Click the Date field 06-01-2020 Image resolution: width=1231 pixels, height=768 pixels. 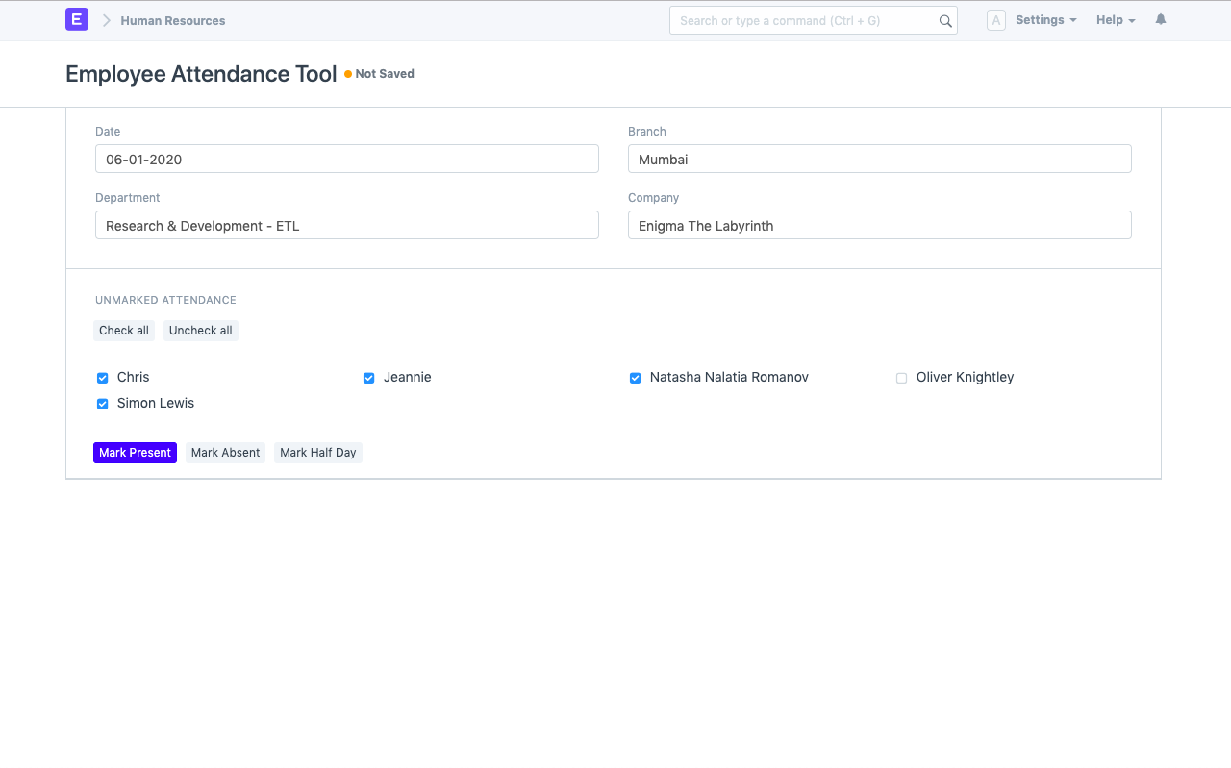tap(347, 159)
